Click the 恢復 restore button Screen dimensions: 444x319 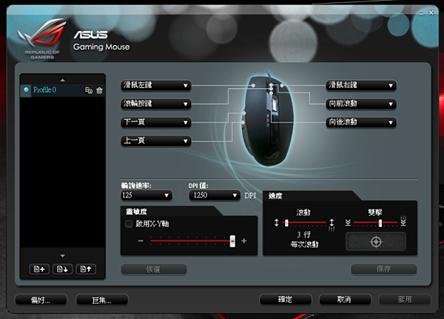pyautogui.click(x=154, y=269)
